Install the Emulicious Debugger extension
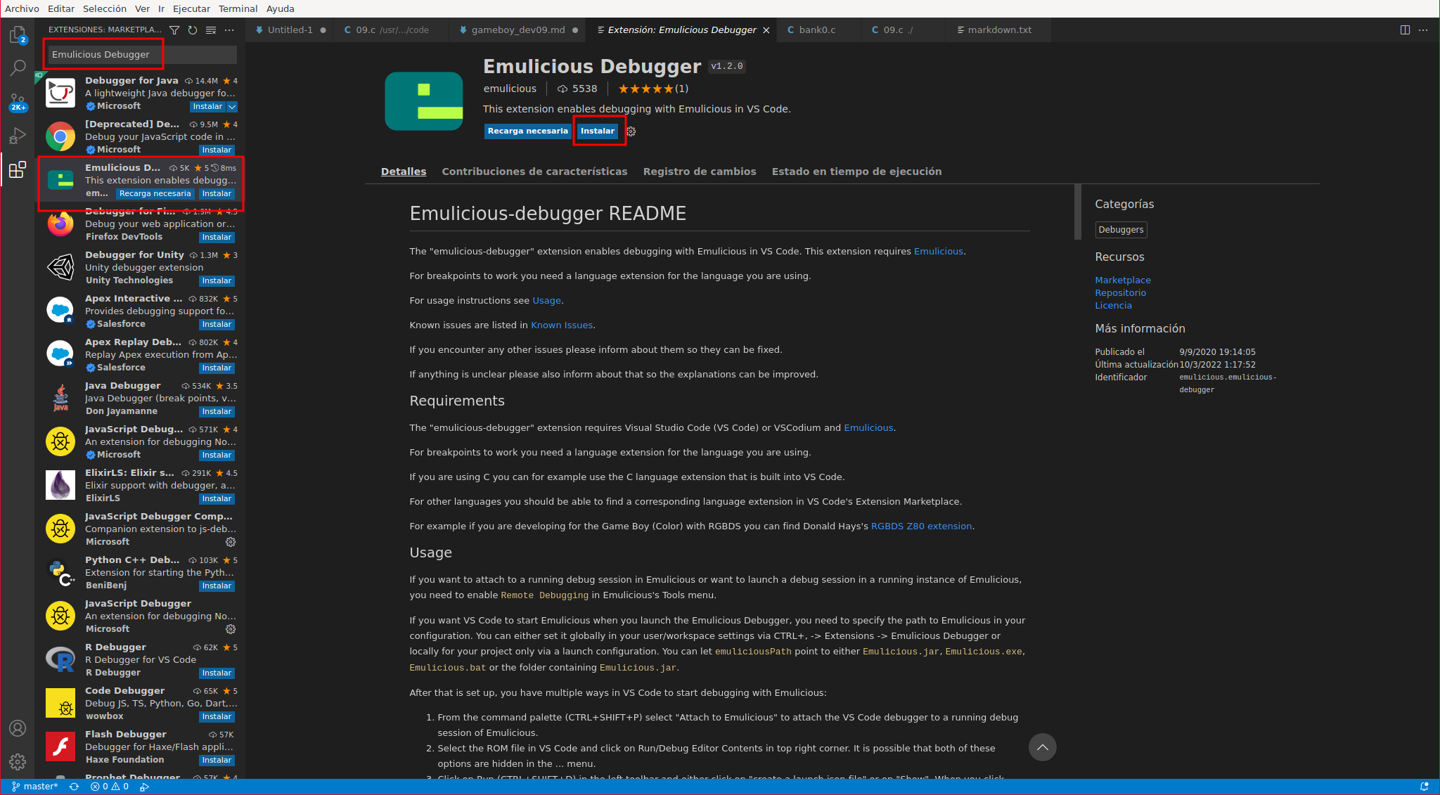Image resolution: width=1440 pixels, height=795 pixels. point(597,131)
